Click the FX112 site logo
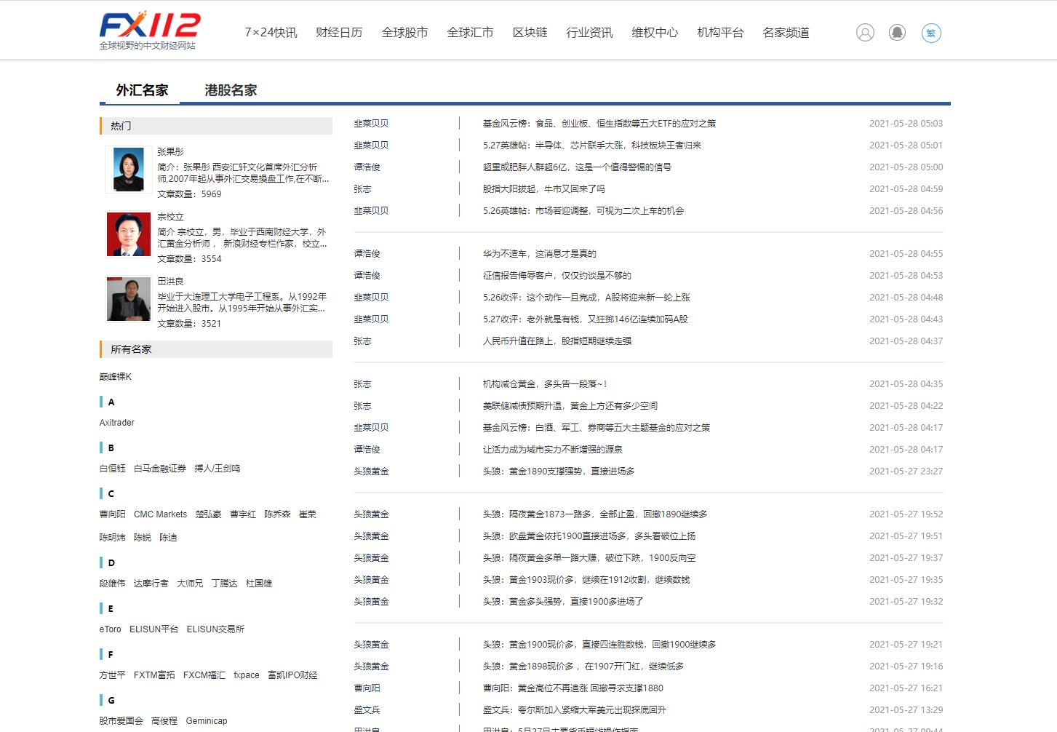 click(150, 30)
